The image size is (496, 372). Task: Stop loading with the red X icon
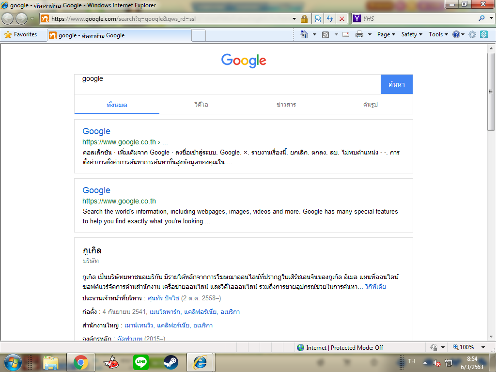pyautogui.click(x=341, y=19)
